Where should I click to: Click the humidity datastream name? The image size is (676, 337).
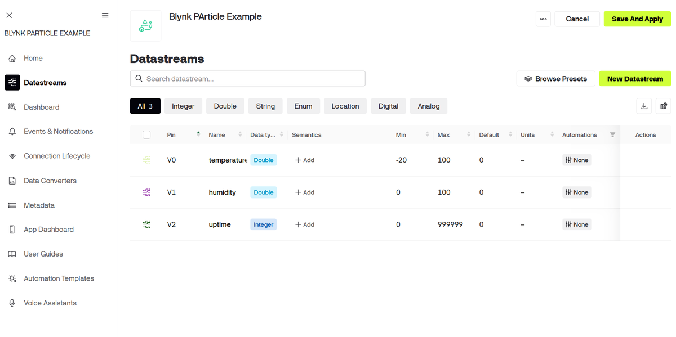pos(223,192)
